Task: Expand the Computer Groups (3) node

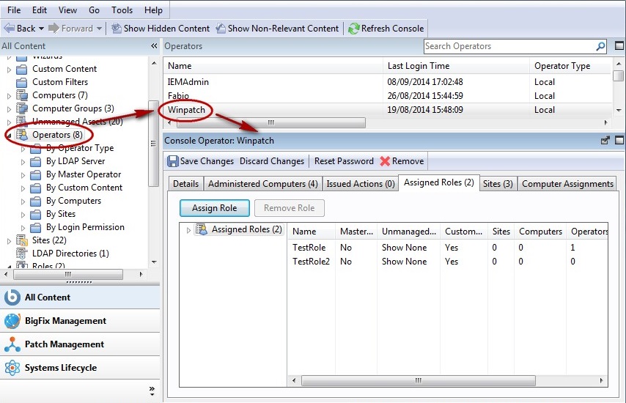Action: click(9, 109)
